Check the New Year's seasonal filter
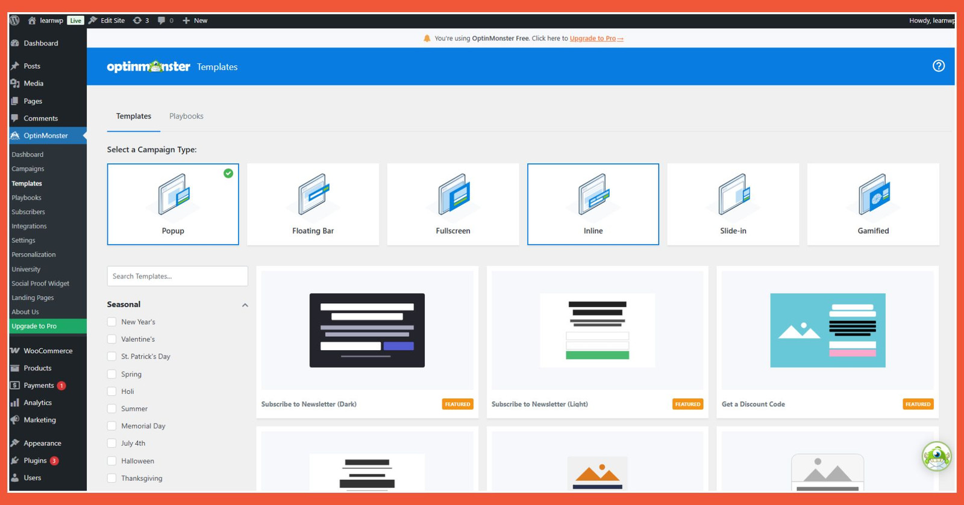This screenshot has width=964, height=505. (111, 322)
